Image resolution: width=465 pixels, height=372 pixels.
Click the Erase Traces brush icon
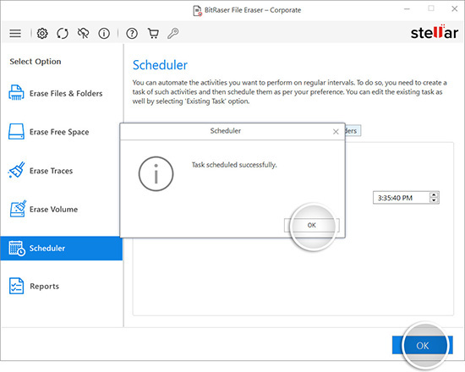pos(16,170)
